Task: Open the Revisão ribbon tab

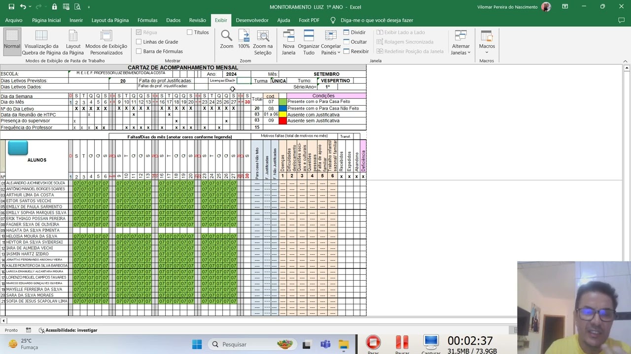Action: coord(197,20)
